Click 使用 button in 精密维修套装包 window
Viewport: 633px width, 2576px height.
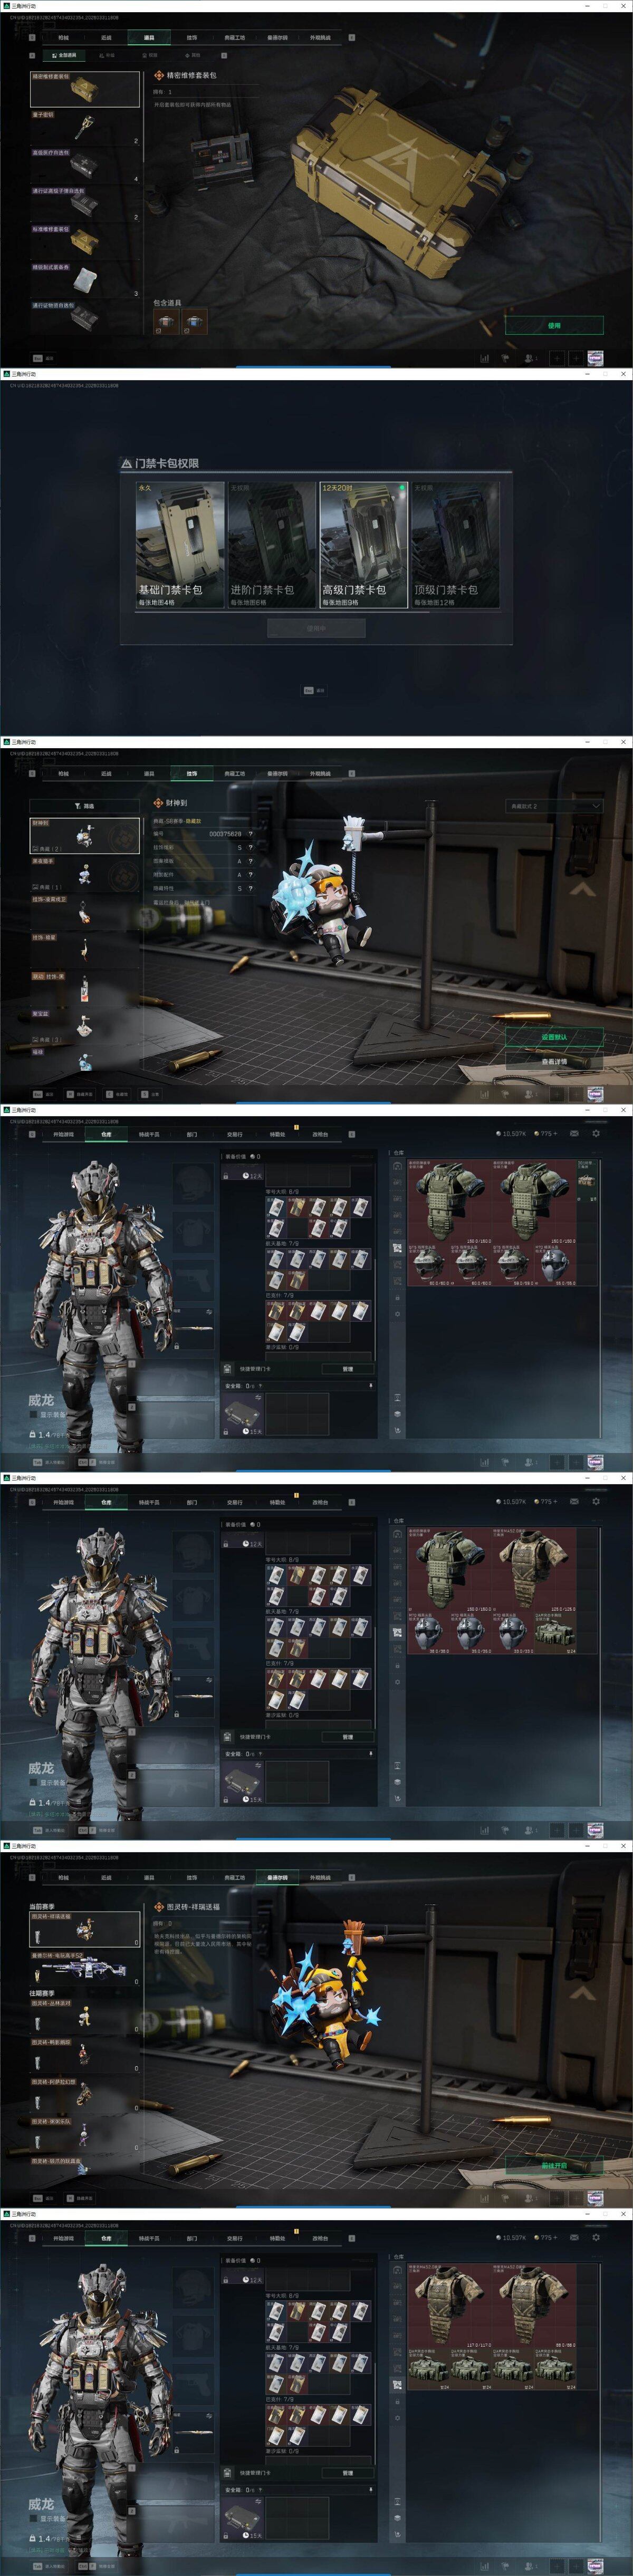click(554, 325)
